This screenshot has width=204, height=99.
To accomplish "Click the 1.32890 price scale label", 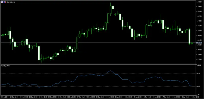I will (x=199, y=2).
